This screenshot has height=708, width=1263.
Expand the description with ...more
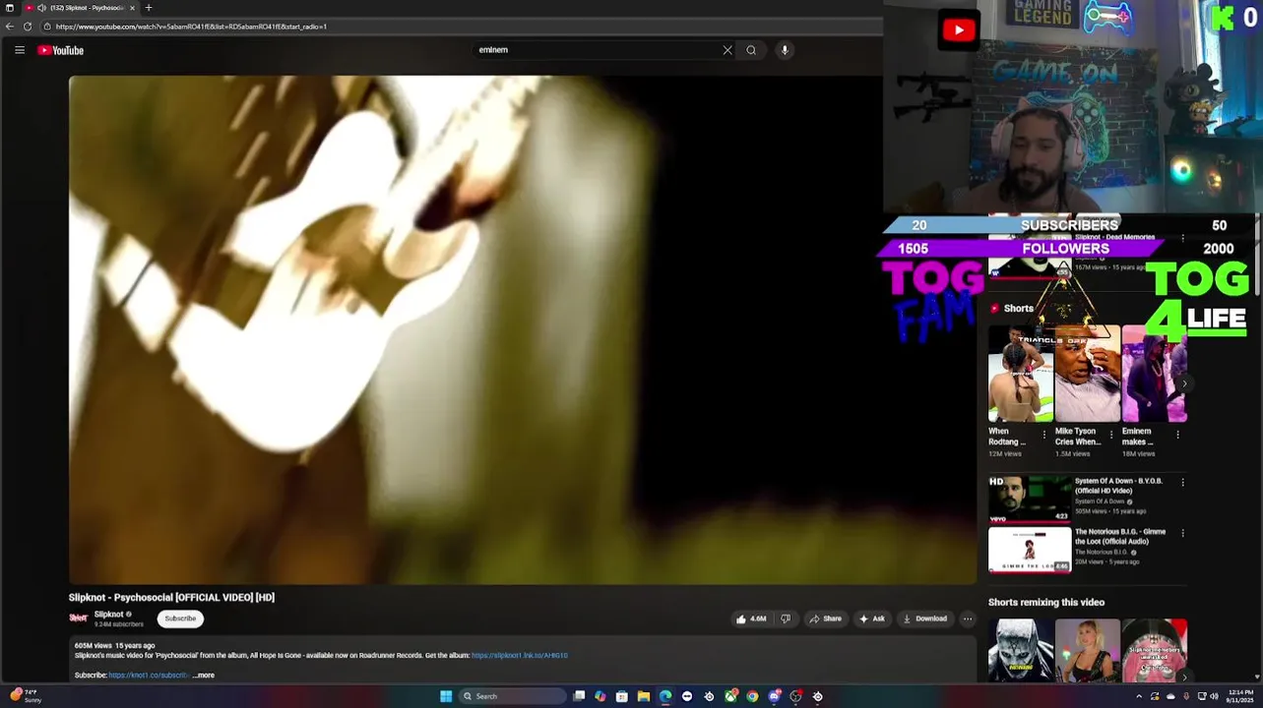[204, 676]
